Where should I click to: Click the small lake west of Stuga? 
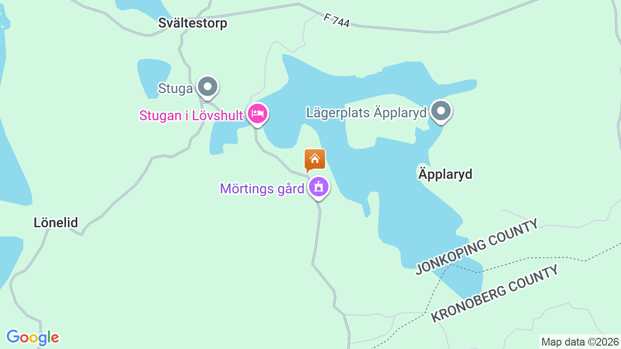[153, 78]
